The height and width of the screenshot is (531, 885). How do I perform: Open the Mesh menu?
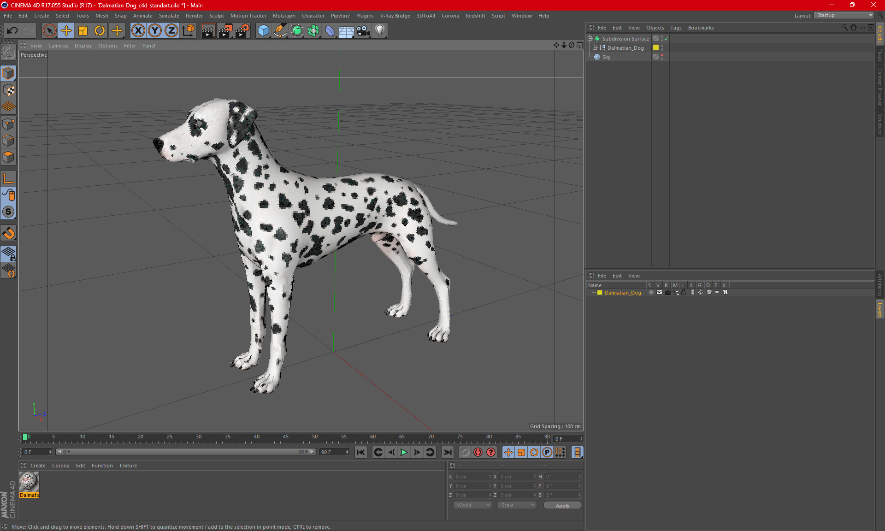[102, 16]
